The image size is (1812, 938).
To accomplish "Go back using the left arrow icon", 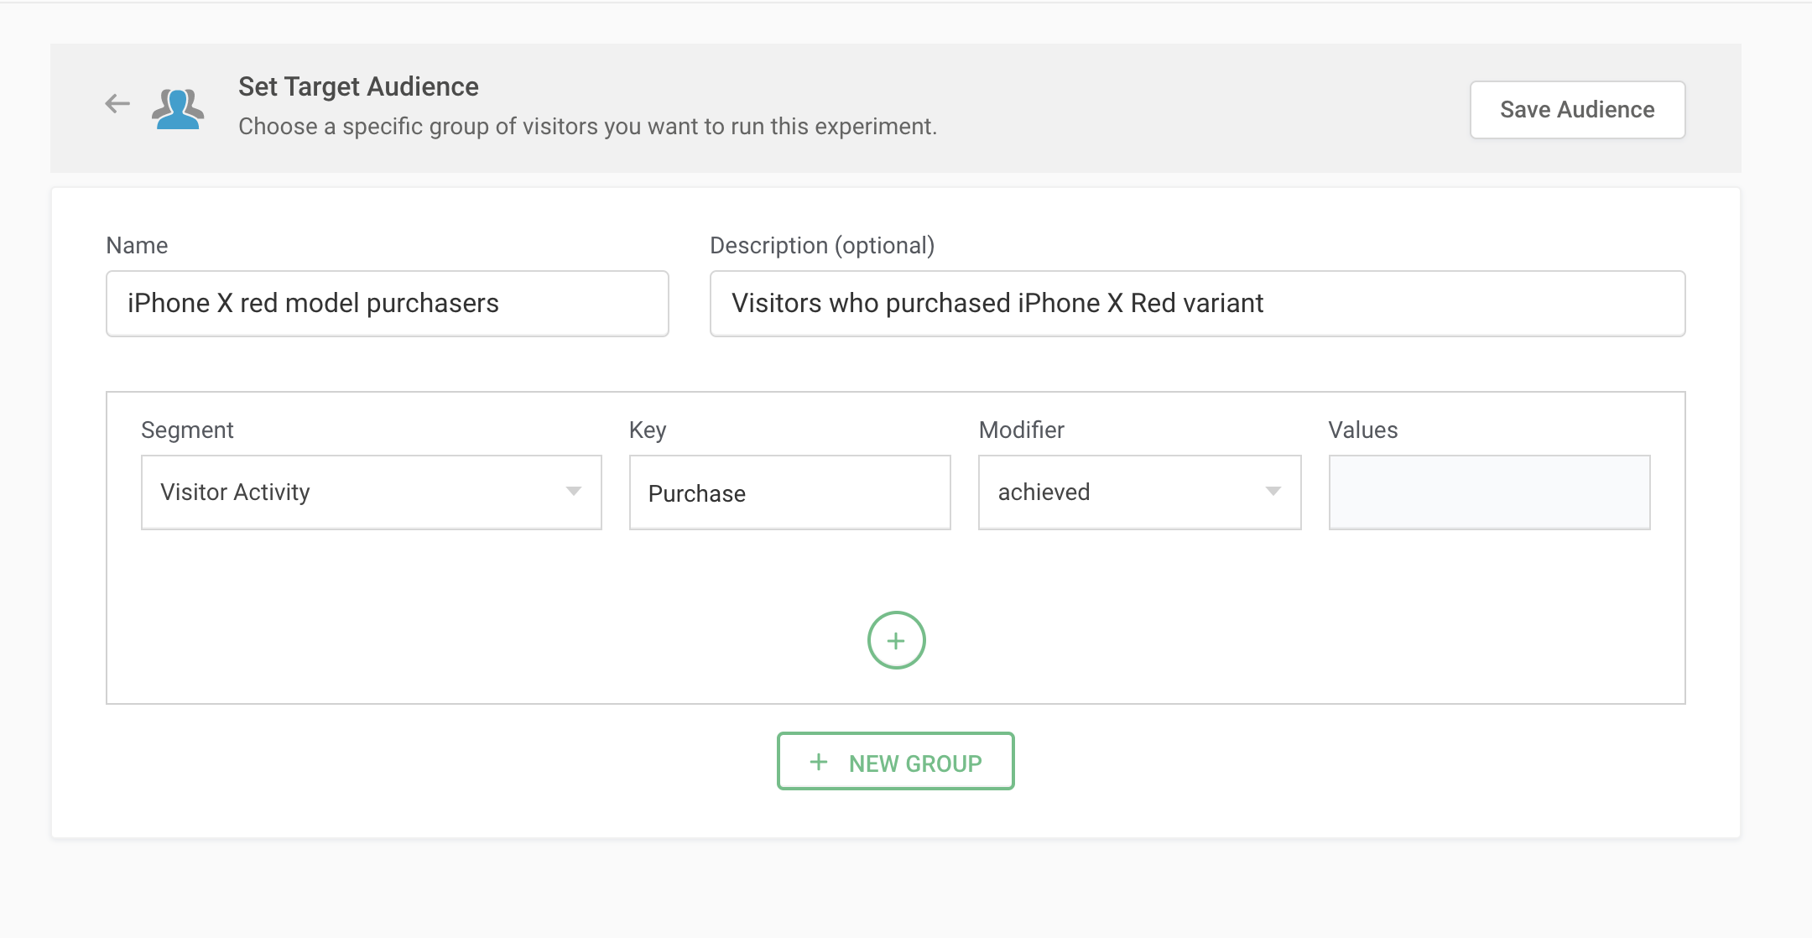I will [x=117, y=104].
